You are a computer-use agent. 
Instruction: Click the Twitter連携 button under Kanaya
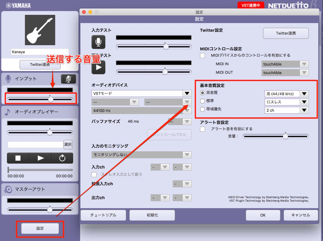pos(40,65)
